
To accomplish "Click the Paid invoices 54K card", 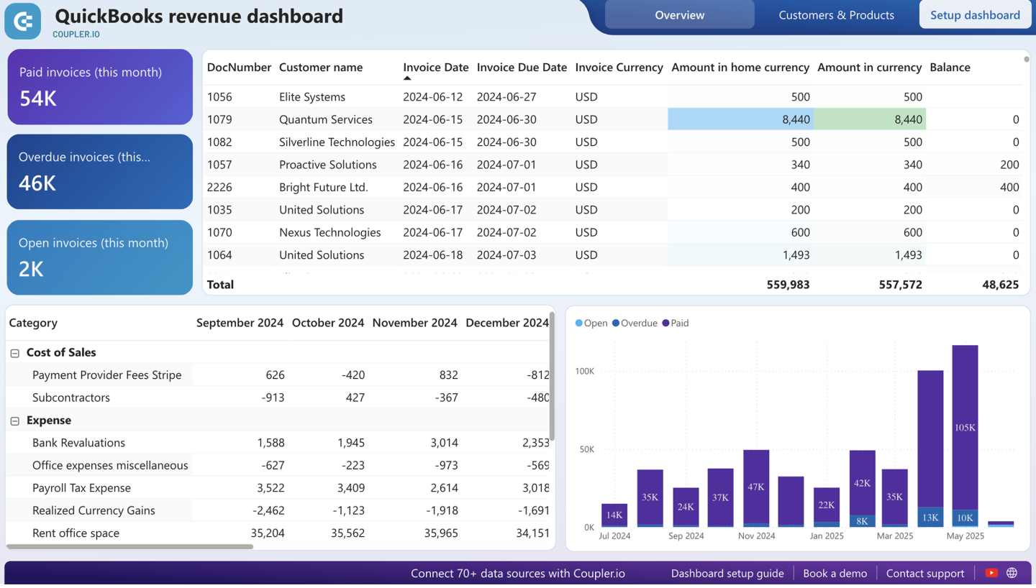I will tap(99, 86).
